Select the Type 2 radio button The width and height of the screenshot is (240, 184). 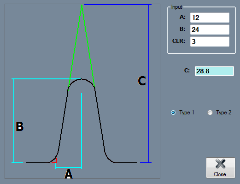(210, 113)
